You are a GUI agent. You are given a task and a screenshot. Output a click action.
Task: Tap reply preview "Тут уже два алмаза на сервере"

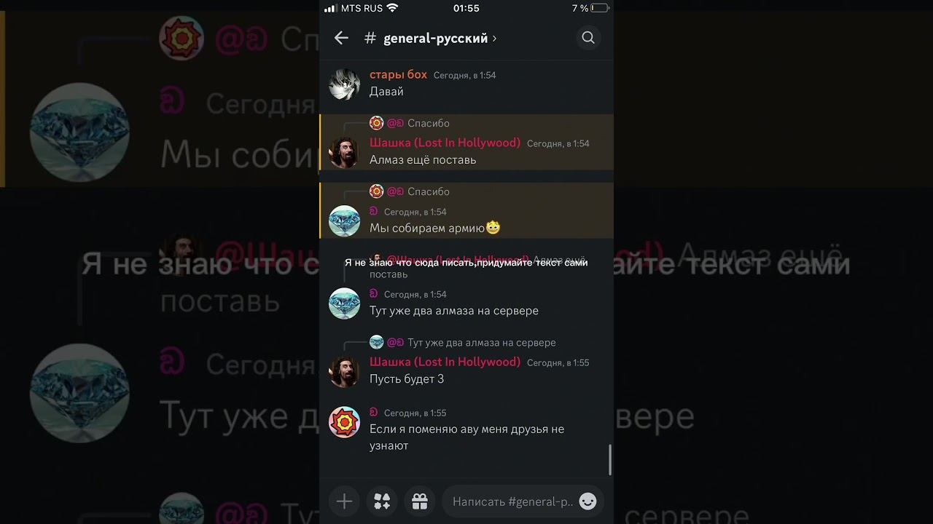coord(482,342)
